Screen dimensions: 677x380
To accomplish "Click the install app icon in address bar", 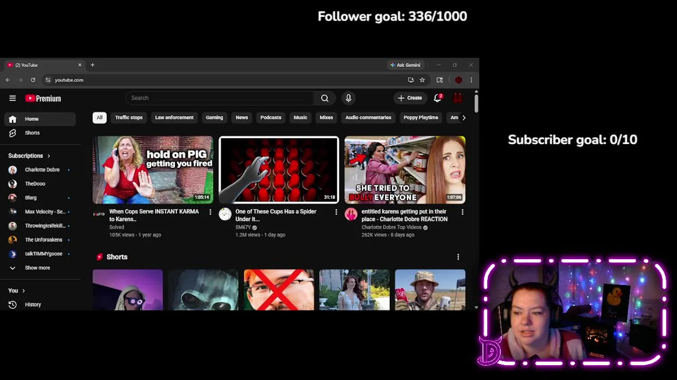I will click(411, 80).
